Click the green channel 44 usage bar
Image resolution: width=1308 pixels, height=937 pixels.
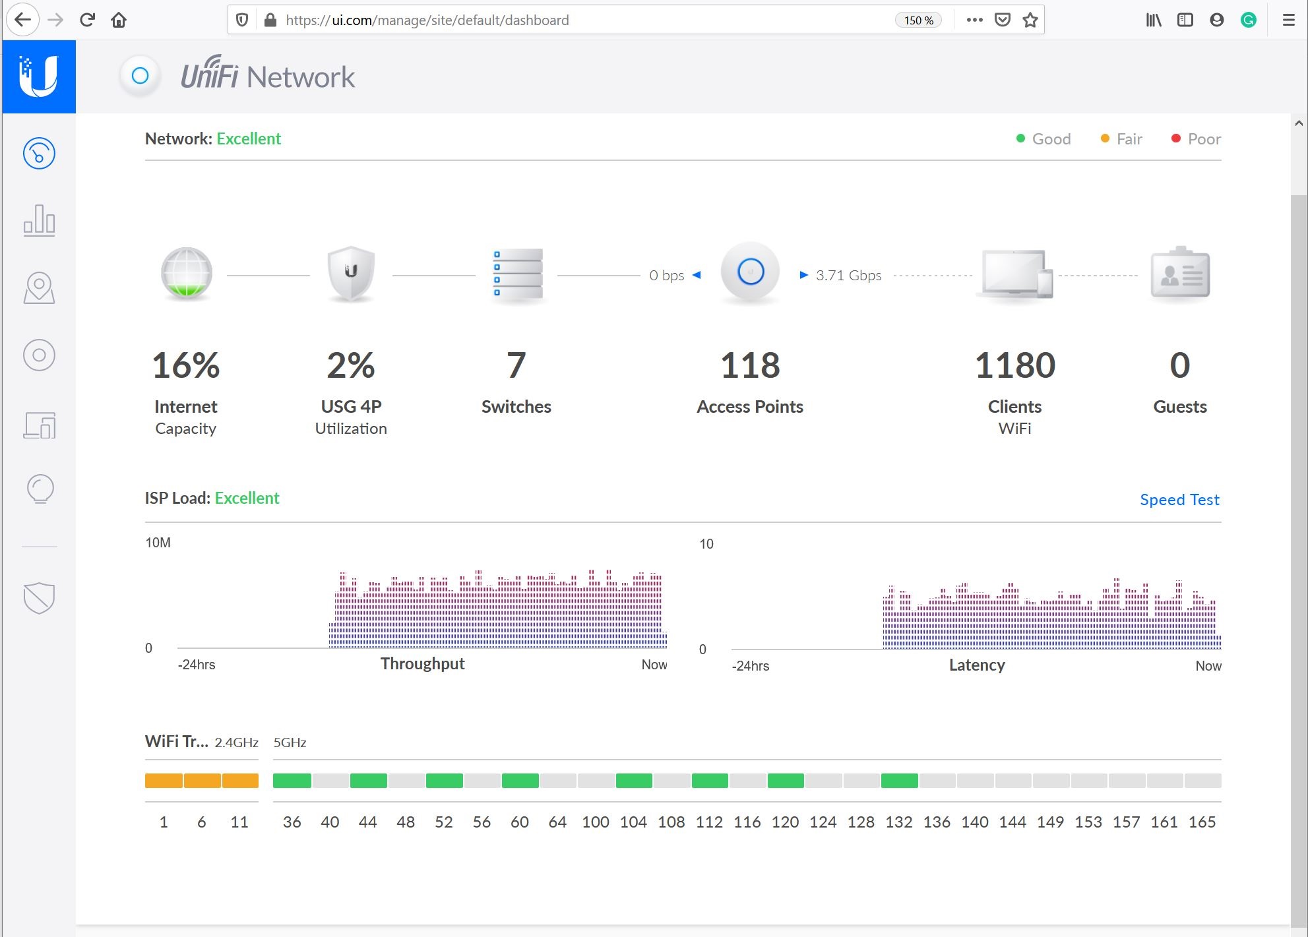(368, 781)
